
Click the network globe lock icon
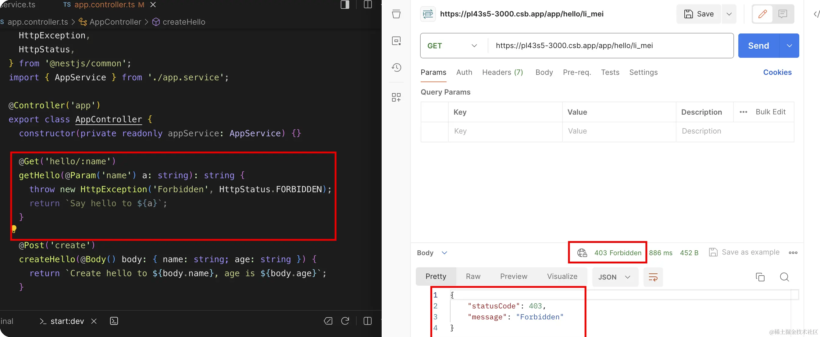[x=582, y=253]
